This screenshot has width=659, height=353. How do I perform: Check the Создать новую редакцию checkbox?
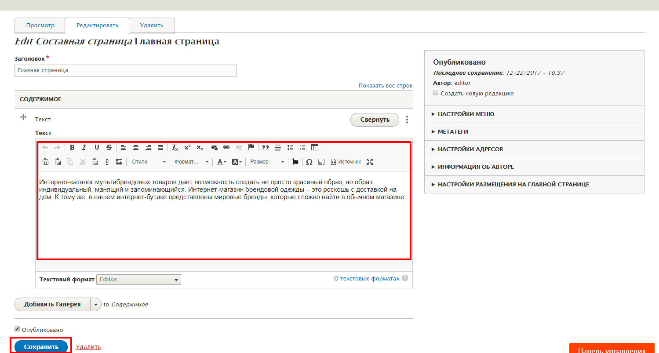436,93
